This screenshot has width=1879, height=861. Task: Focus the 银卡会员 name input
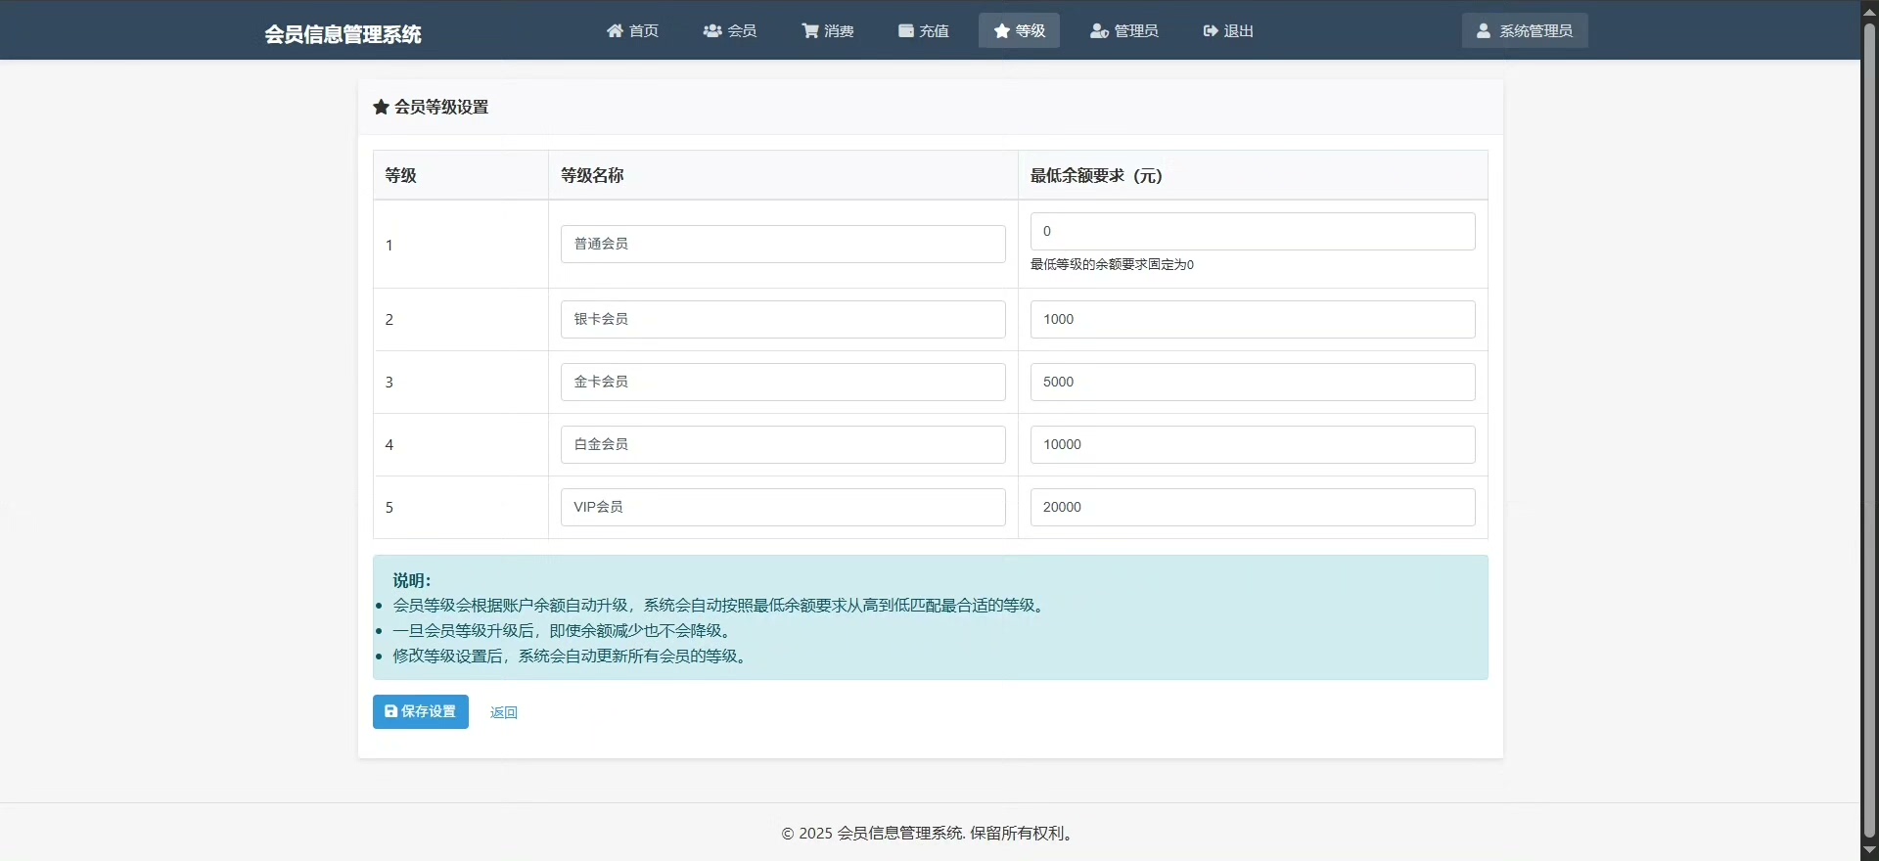782,319
